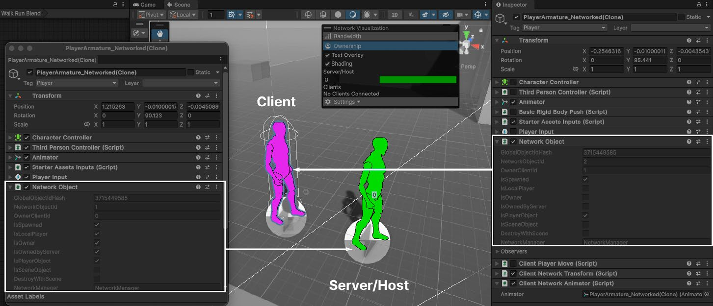Open Tag dropdown in floating window
Viewport: 713px width, 306px height.
[x=77, y=83]
